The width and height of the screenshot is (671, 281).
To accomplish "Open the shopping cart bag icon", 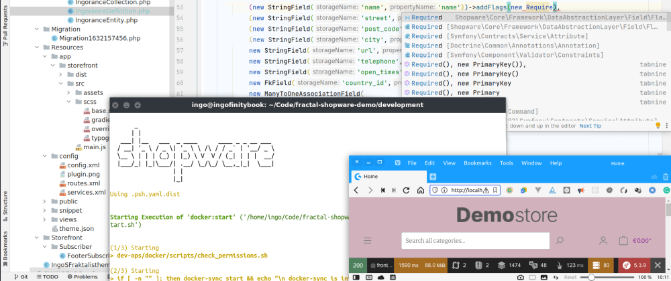I will [623, 240].
